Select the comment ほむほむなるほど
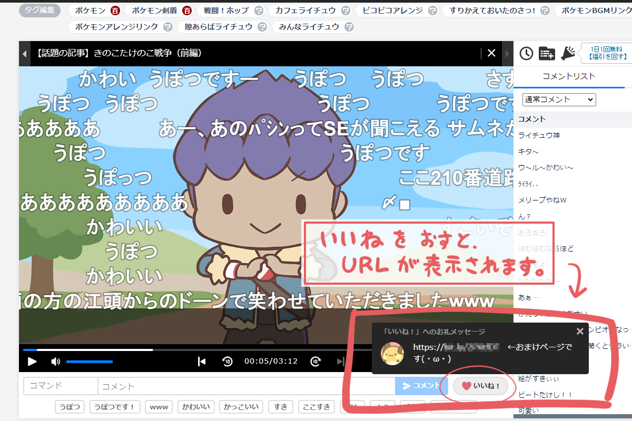This screenshot has height=421, width=632. [546, 248]
